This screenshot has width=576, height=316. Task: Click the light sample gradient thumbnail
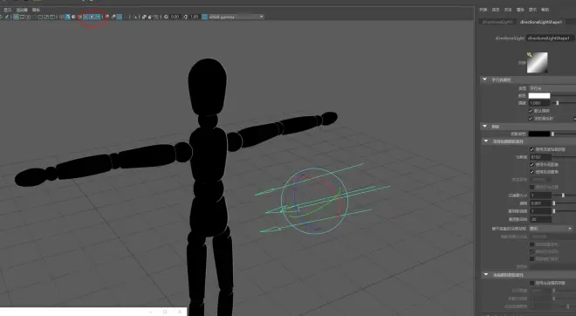click(537, 63)
